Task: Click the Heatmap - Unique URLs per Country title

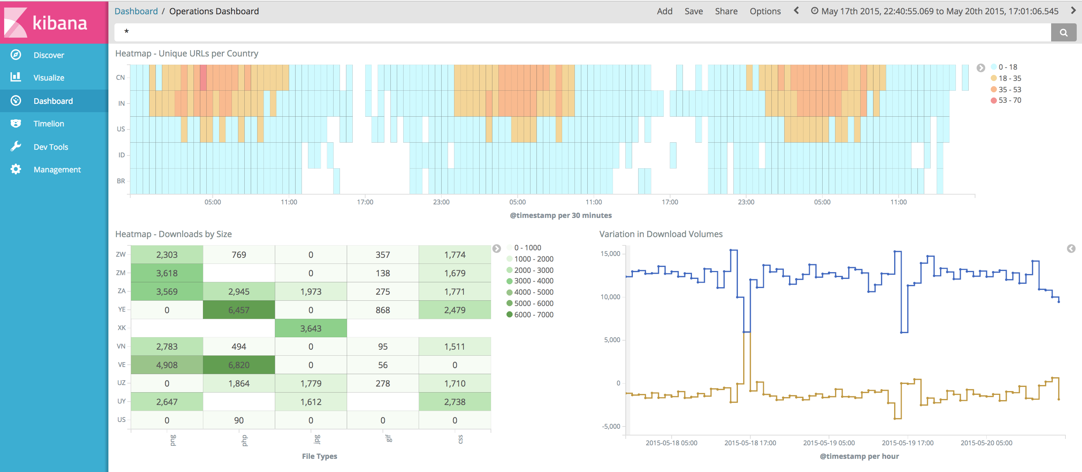Action: click(186, 53)
